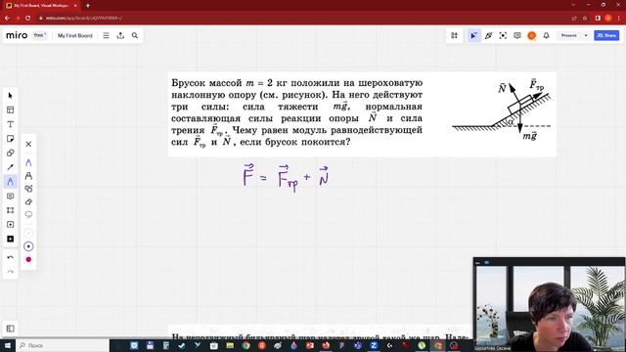This screenshot has width=626, height=352.
Task: Start focus mode target icon
Action: click(503, 35)
